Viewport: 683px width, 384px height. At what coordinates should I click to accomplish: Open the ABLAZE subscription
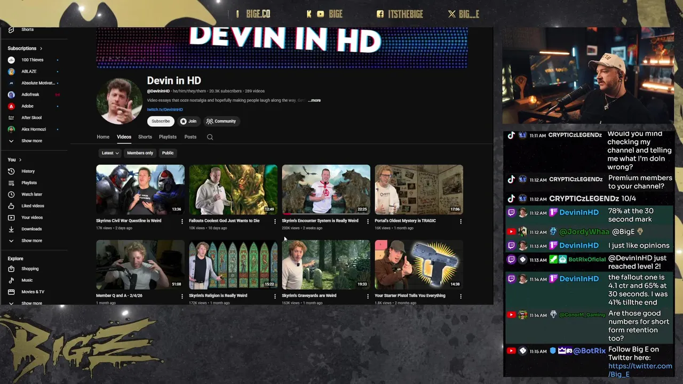coord(29,71)
